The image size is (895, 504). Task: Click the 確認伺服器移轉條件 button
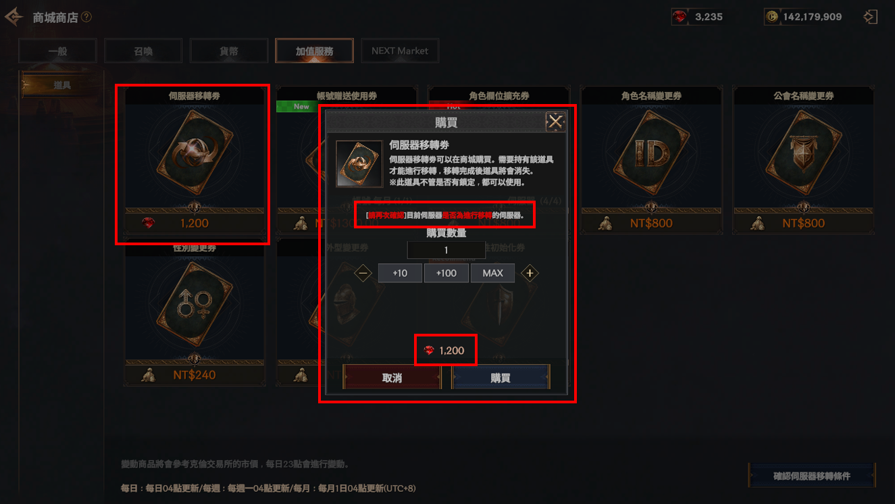tap(812, 476)
